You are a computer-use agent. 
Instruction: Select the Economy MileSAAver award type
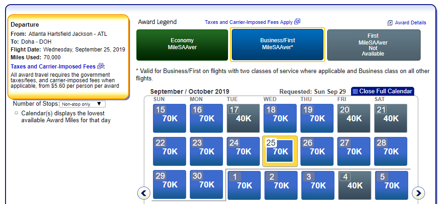click(182, 45)
